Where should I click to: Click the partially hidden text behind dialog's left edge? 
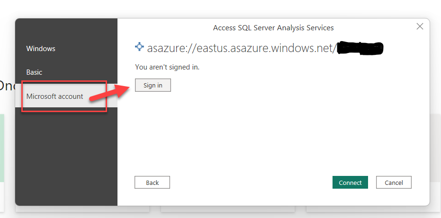[7, 86]
